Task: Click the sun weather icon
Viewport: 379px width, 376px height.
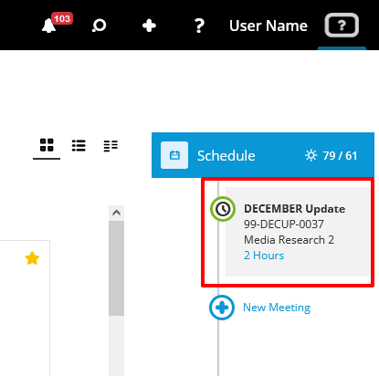Action: pos(311,155)
